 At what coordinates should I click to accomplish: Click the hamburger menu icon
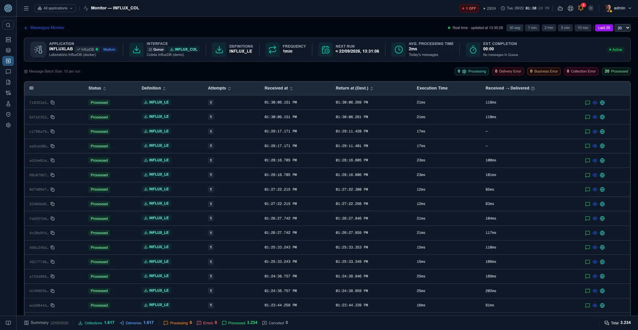click(x=26, y=8)
